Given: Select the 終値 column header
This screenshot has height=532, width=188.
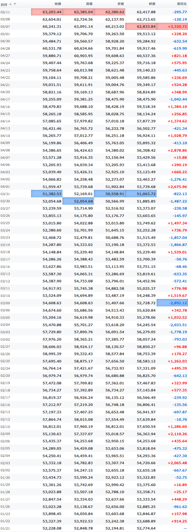Looking at the screenshot, I should click(152, 4).
